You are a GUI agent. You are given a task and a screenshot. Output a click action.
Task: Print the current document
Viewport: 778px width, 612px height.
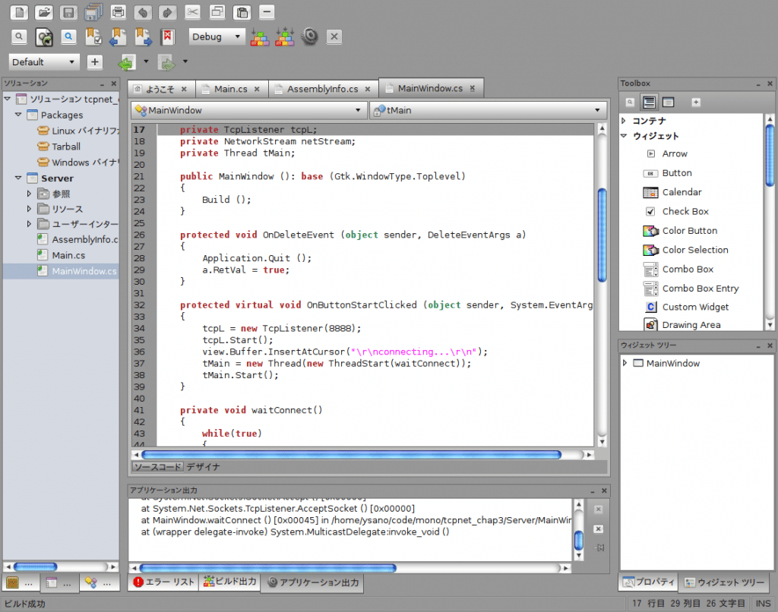(x=118, y=12)
